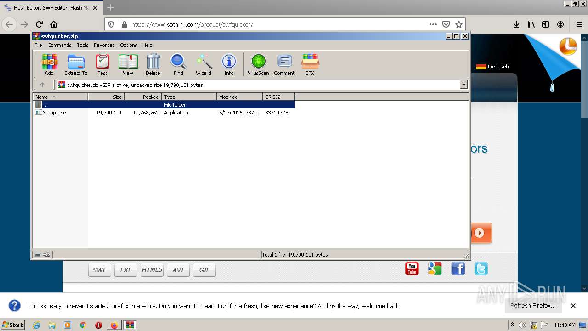The height and width of the screenshot is (331, 588).
Task: Open the Extract To tool
Action: coord(76,64)
